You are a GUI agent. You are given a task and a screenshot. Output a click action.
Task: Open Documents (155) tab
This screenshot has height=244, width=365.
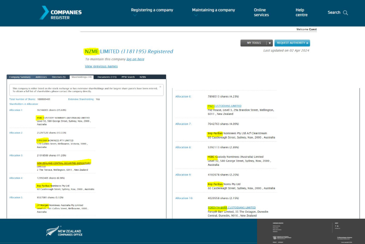[x=107, y=77]
